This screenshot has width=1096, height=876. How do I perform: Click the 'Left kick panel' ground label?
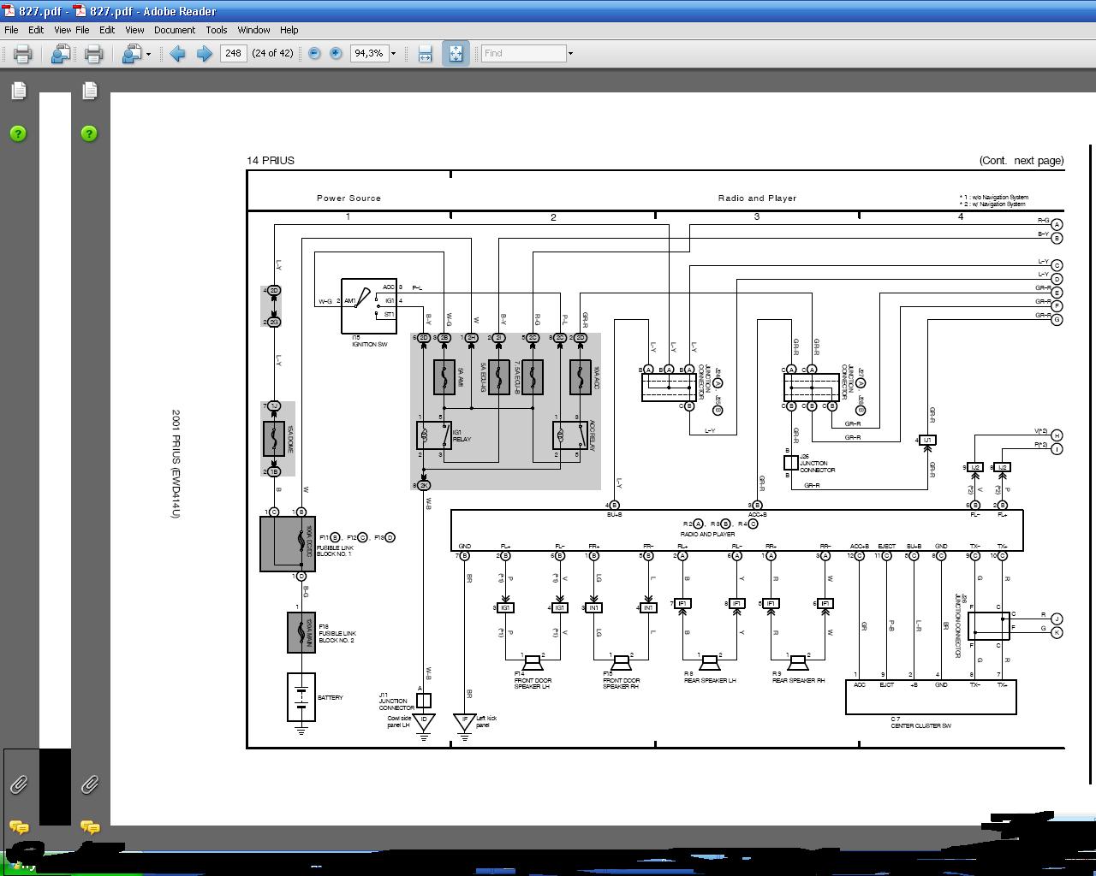(x=486, y=722)
